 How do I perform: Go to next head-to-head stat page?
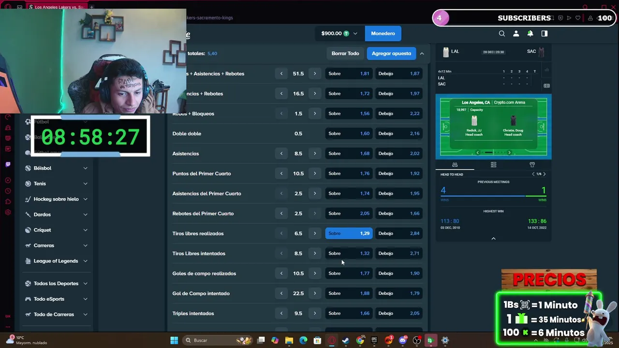tap(544, 174)
